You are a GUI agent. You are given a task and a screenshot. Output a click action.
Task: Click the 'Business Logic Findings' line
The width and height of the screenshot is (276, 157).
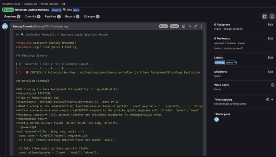46,47
